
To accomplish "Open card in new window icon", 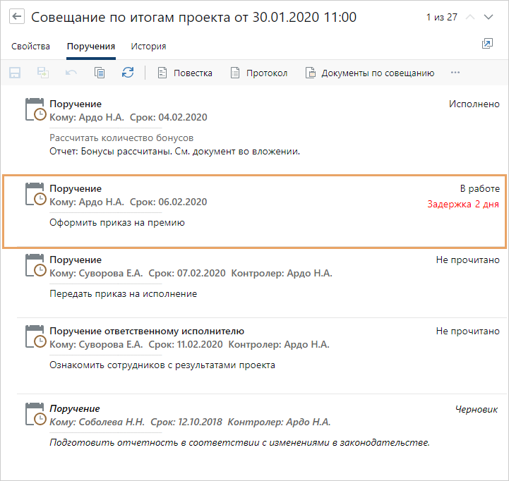I will coord(486,44).
